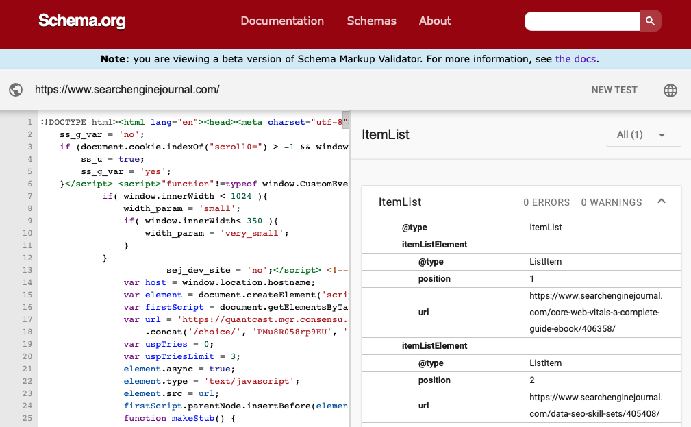691x427 pixels.
Task: Follow the docs link in the note
Action: point(575,59)
